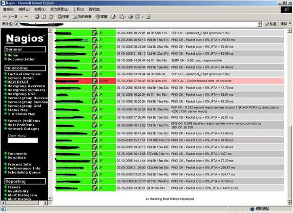Click the Show Host input field
293x213 pixels.
[x=23, y=140]
